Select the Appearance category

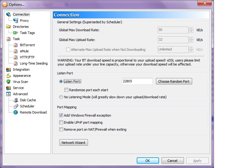coord(22,76)
